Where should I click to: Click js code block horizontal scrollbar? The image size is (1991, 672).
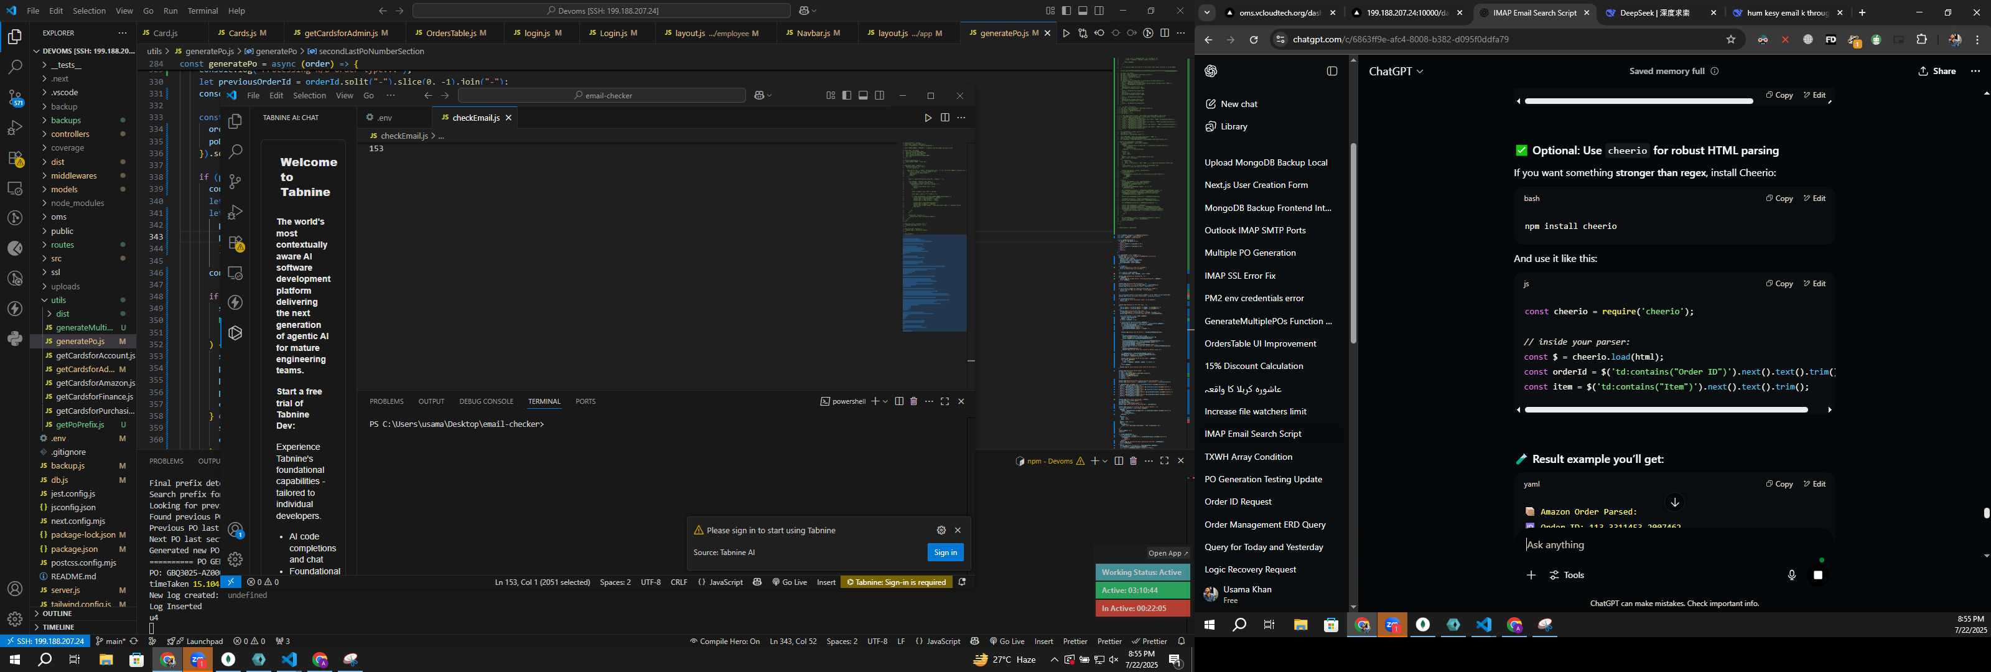(1666, 410)
